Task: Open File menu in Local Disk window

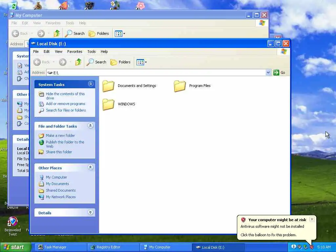Action: [x=36, y=52]
